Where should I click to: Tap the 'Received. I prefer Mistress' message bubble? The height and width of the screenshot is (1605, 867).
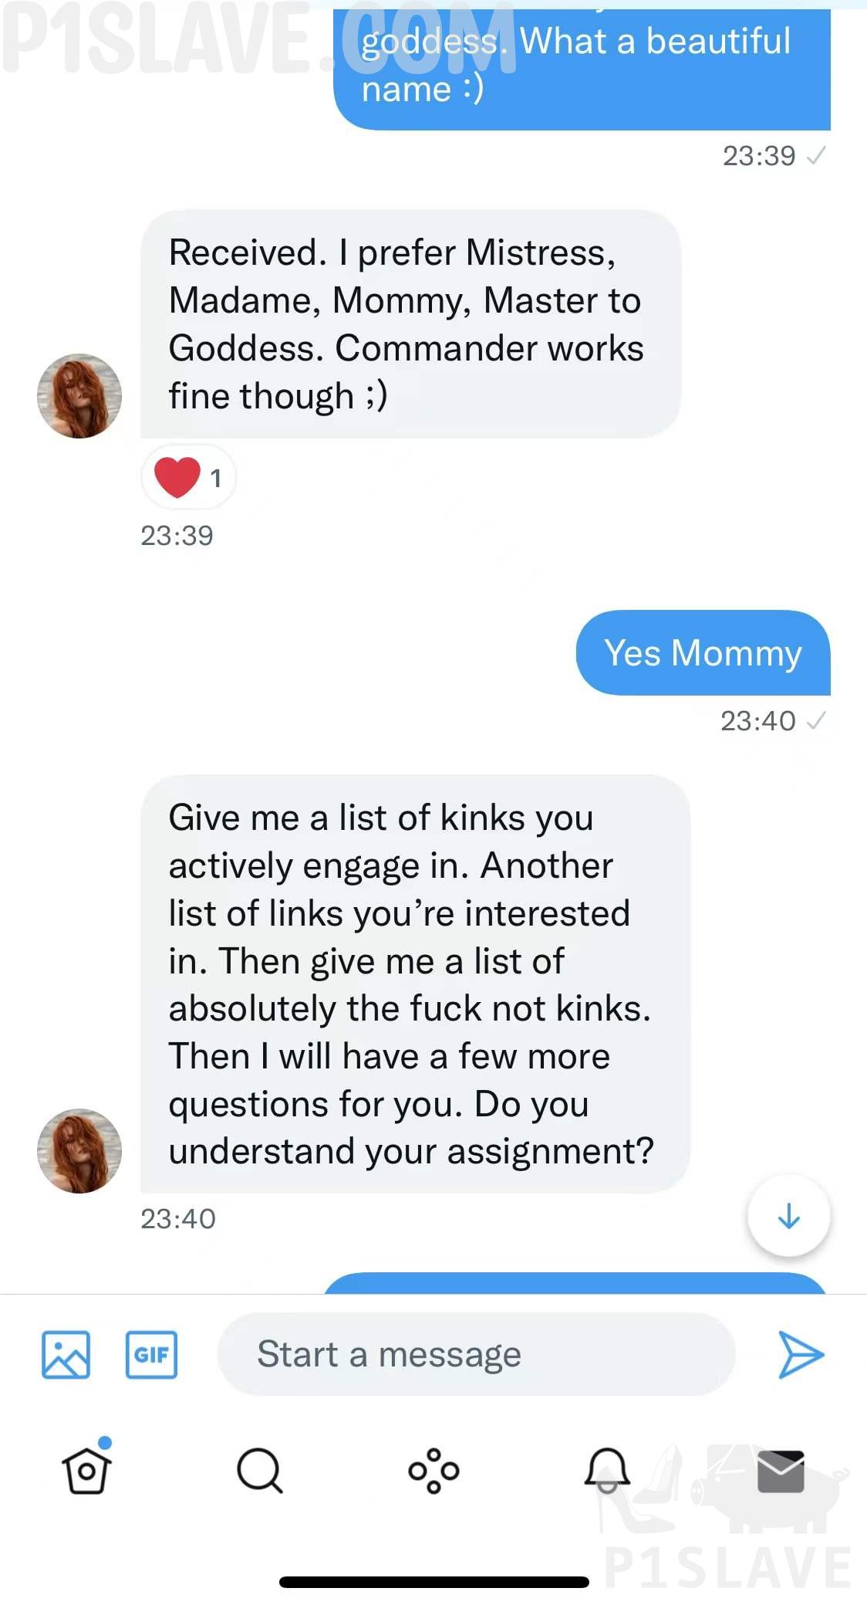(410, 324)
